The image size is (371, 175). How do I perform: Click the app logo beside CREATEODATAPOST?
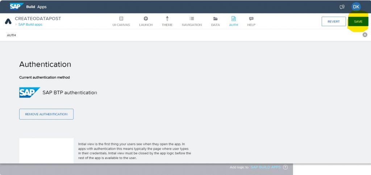click(x=8, y=21)
